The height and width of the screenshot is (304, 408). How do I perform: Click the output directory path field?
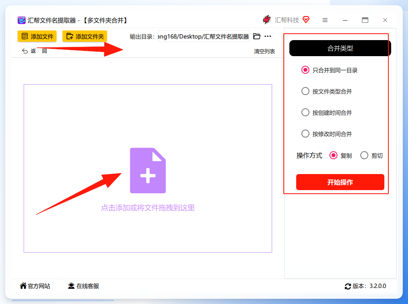(204, 36)
